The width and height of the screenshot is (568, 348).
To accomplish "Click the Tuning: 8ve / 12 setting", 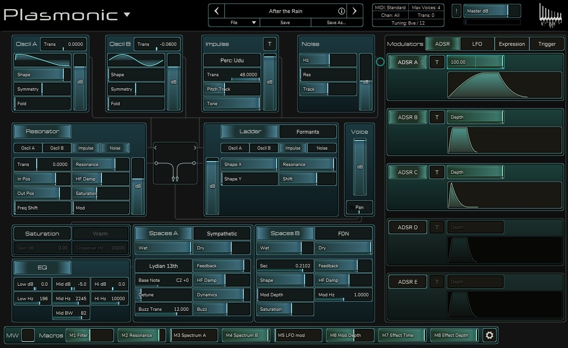I will (x=408, y=23).
